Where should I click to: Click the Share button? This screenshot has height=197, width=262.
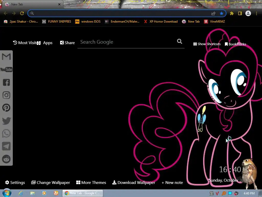[67, 43]
